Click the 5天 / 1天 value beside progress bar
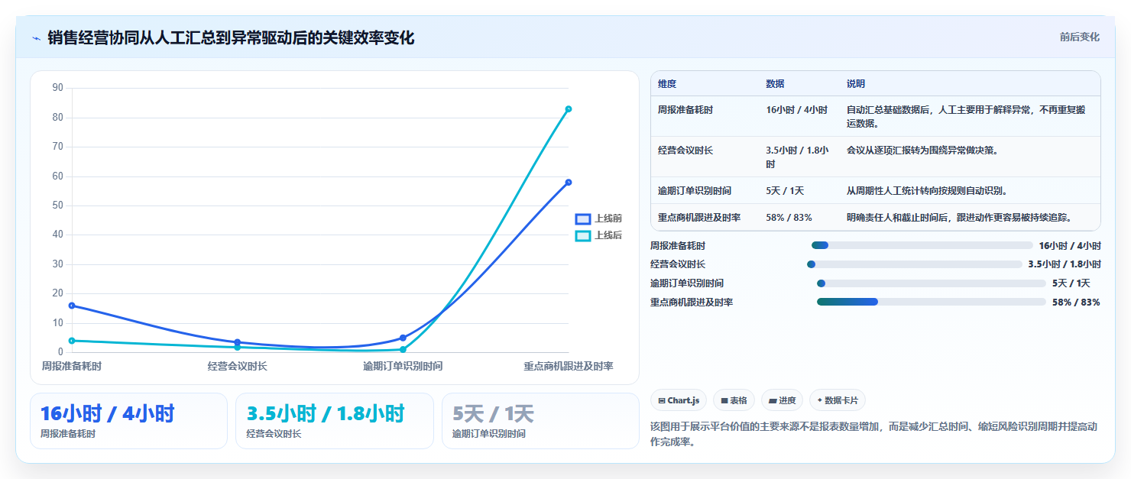This screenshot has width=1131, height=479. tap(1071, 283)
